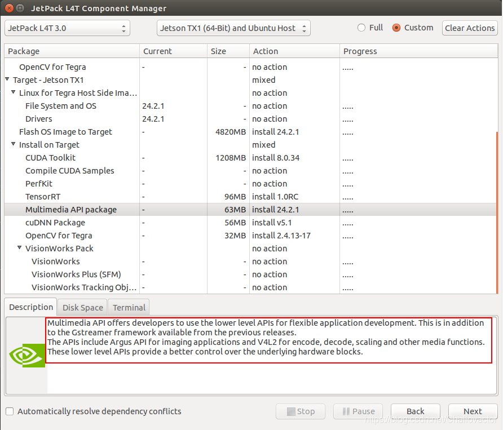Click the Current column header
This screenshot has width=503, height=430.
[173, 51]
